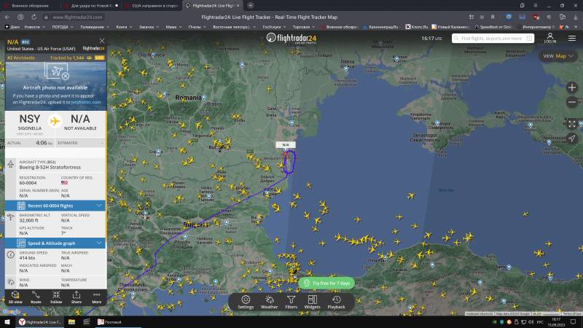
Task: Expand Speed & Altitude graph section
Action: 55,243
